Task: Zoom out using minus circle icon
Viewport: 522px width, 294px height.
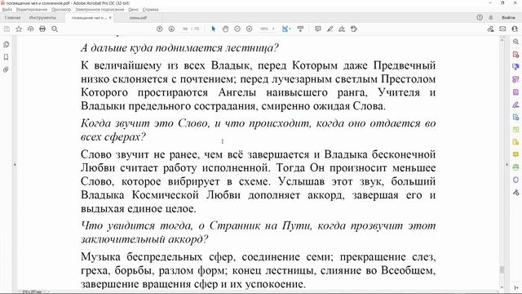Action: tap(237, 29)
